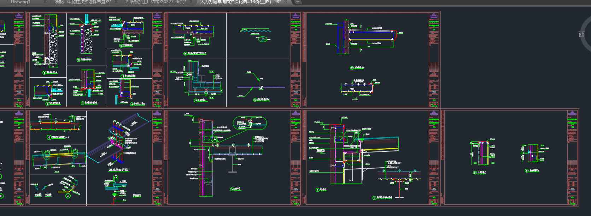The image size is (591, 216).
Task: Click the 西 (West) face on ViewCube
Action: click(x=581, y=34)
